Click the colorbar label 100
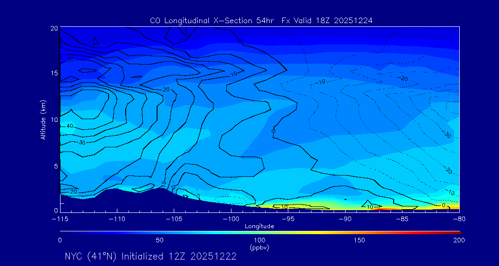 coord(260,240)
